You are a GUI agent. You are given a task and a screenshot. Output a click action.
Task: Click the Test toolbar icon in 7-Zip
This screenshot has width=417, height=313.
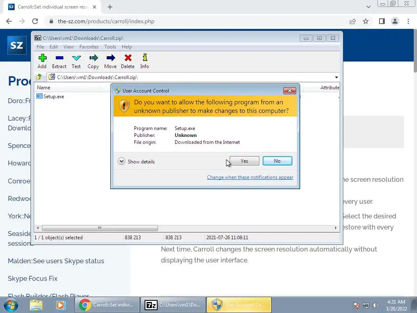tap(76, 61)
